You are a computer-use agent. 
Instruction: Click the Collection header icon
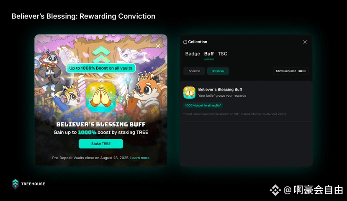point(185,42)
